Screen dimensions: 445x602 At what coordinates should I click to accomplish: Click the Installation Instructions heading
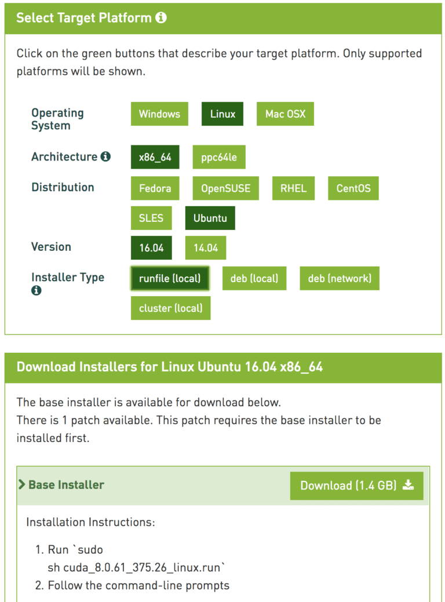(x=90, y=522)
